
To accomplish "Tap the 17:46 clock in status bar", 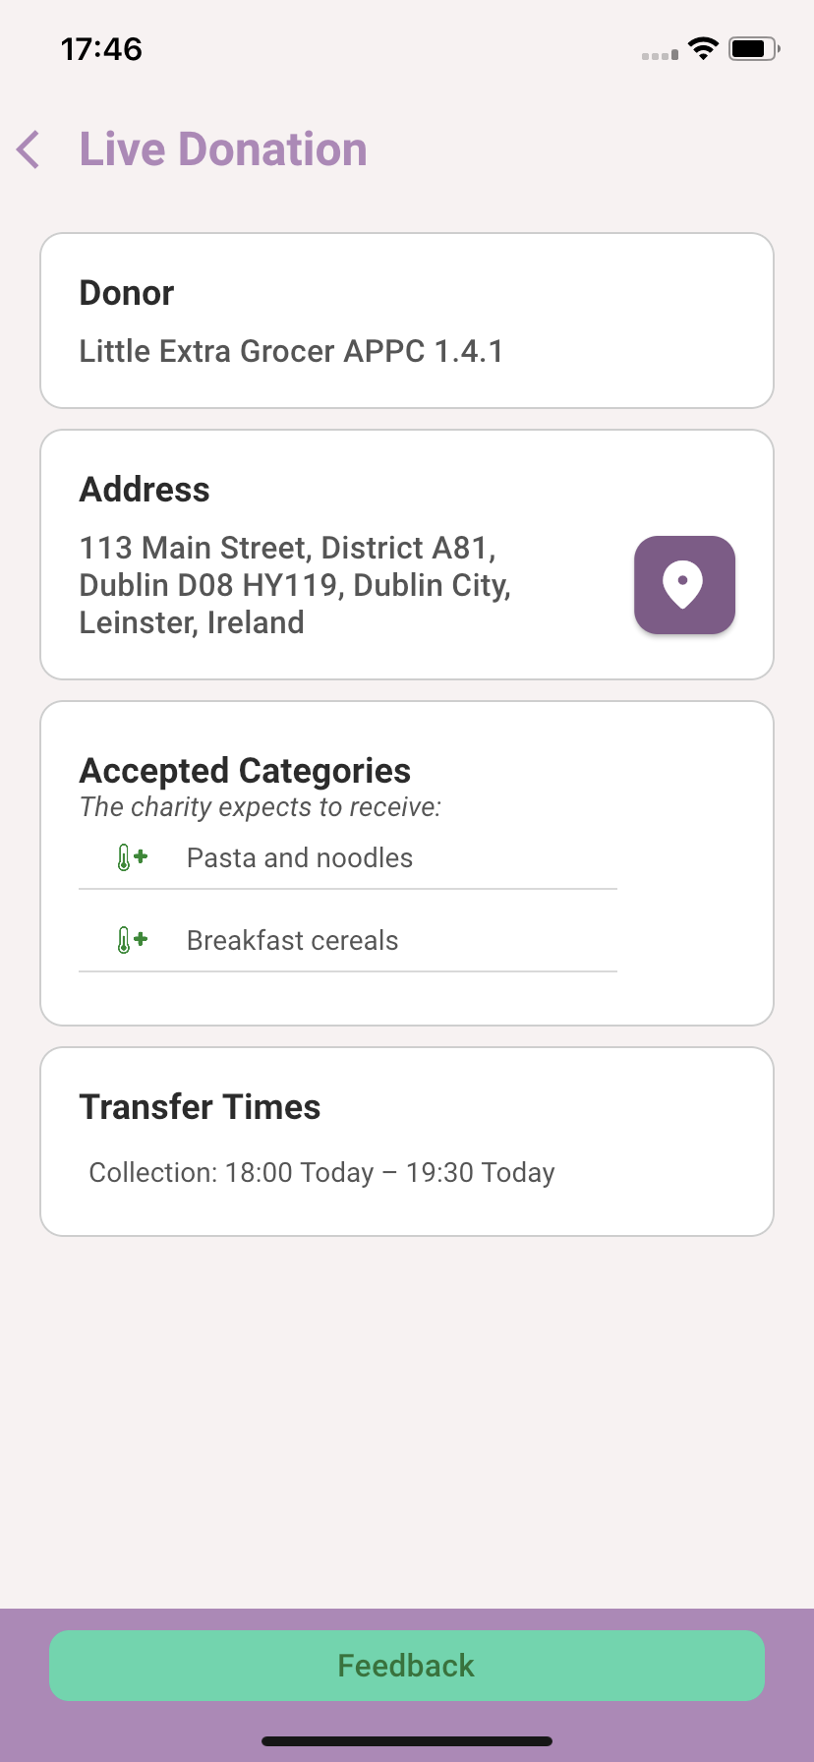I will pos(101,49).
